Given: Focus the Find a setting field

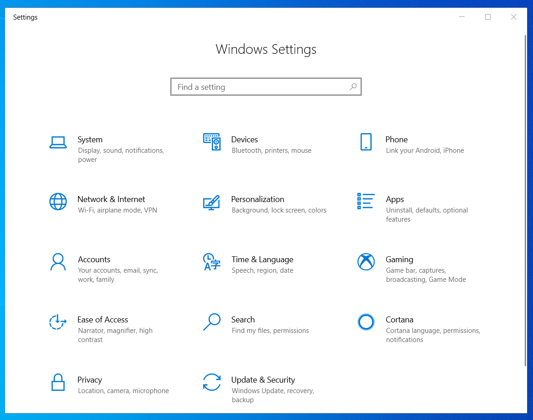Looking at the screenshot, I should [x=260, y=87].
